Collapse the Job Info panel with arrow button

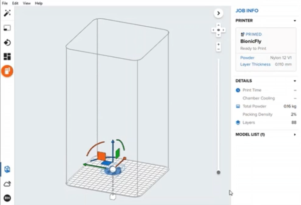(218, 13)
